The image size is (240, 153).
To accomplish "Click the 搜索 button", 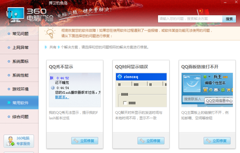I will (x=229, y=19).
